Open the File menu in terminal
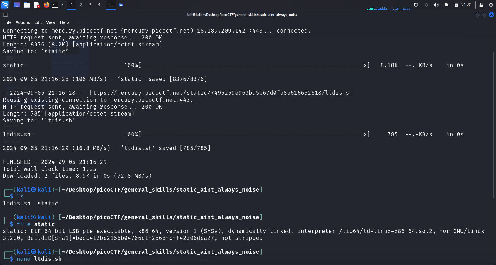 (8, 22)
